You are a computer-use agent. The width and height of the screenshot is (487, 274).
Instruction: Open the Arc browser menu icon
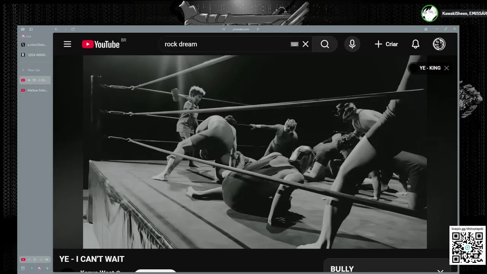coord(23,29)
